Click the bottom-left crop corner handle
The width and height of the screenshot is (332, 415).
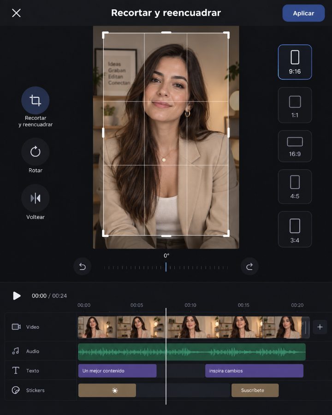pyautogui.click(x=105, y=233)
